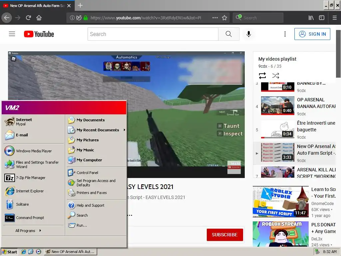Click GnomeCode channel name

pyautogui.click(x=322, y=203)
